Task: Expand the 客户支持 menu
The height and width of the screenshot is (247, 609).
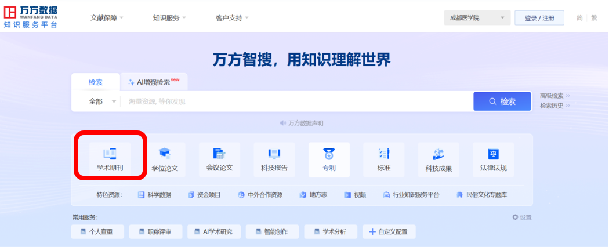Action: pyautogui.click(x=232, y=18)
